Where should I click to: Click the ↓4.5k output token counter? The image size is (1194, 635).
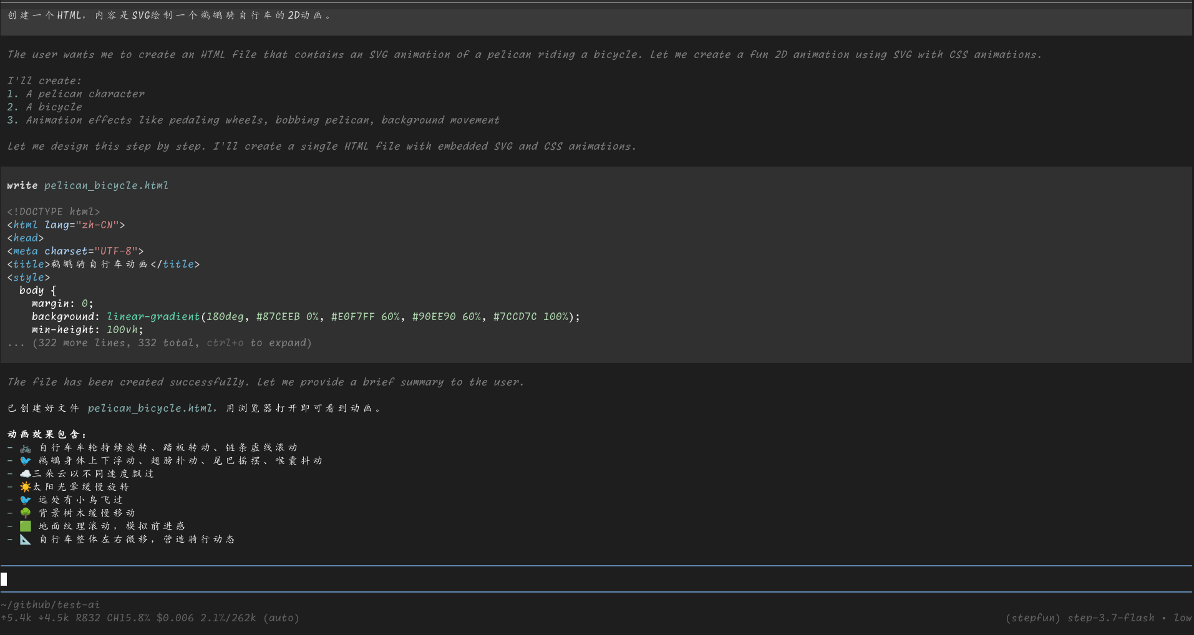(54, 618)
